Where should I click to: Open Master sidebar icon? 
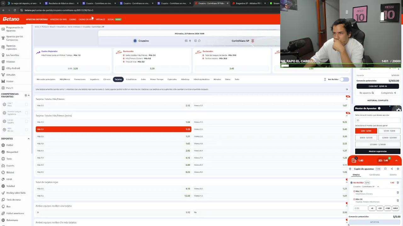coord(3,82)
